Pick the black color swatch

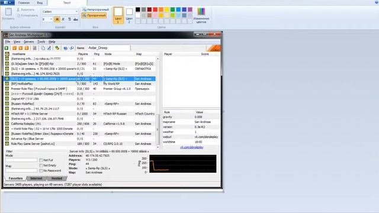[138, 9]
